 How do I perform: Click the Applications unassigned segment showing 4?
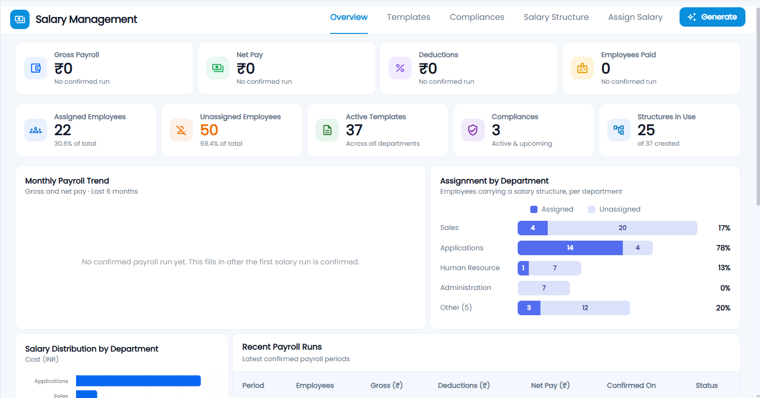pyautogui.click(x=638, y=248)
